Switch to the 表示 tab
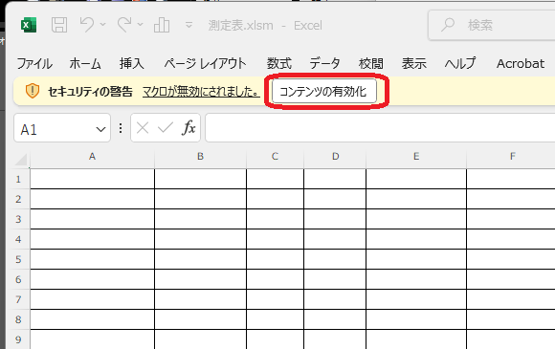The height and width of the screenshot is (349, 555). 413,64
